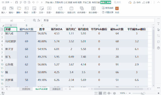Select cell containing 马可波罗
Screen dimensions: 161x95
pyautogui.click(x=11, y=41)
